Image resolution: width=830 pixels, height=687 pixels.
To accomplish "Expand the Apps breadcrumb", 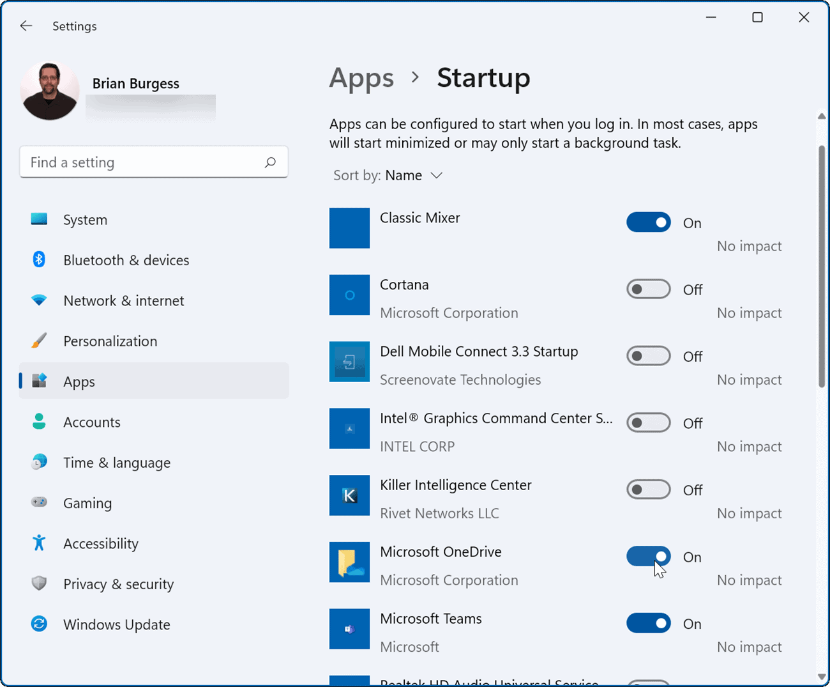I will pos(361,77).
